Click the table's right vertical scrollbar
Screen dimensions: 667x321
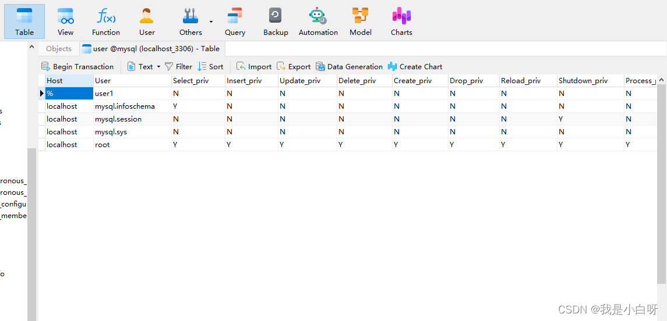(x=662, y=184)
